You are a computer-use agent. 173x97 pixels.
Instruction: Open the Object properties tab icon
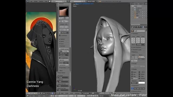point(143,27)
